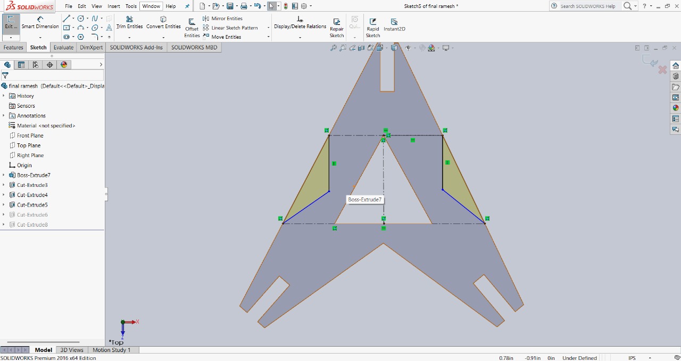The image size is (681, 361).
Task: Open the PropertyManager tab icon
Action: pos(21,65)
